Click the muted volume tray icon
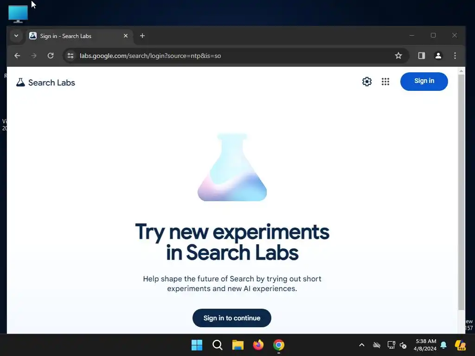The height and width of the screenshot is (356, 475). (x=403, y=345)
